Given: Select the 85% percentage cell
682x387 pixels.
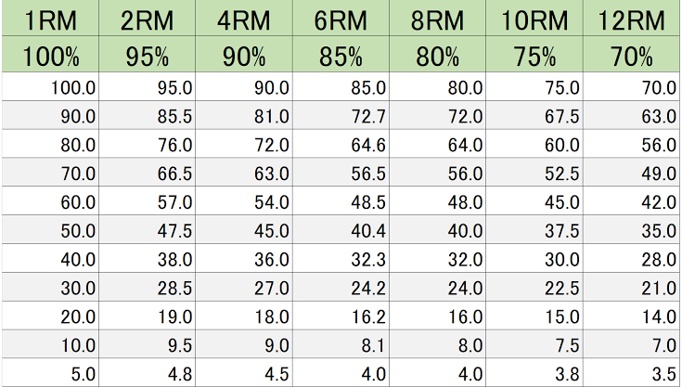Looking at the screenshot, I should (341, 55).
